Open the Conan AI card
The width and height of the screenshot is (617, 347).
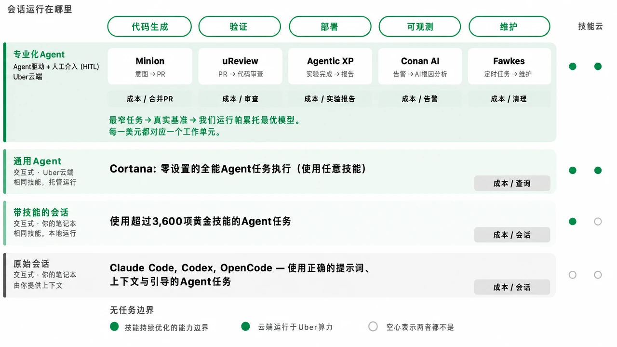tap(420, 67)
